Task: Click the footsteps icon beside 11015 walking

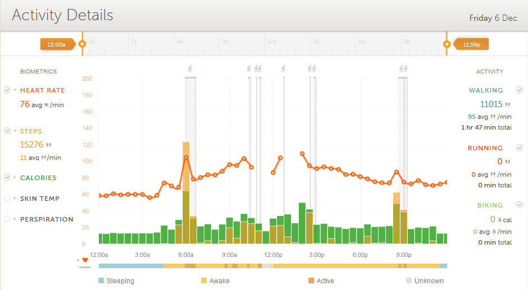Action: click(x=508, y=104)
